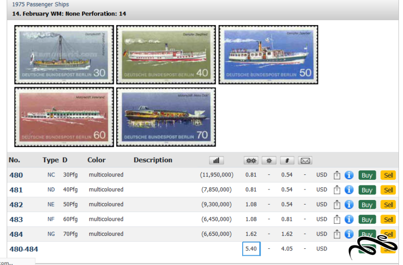This screenshot has width=403, height=265.
Task: Click the 1.62 mint price for stamp 484
Action: pos(251,234)
